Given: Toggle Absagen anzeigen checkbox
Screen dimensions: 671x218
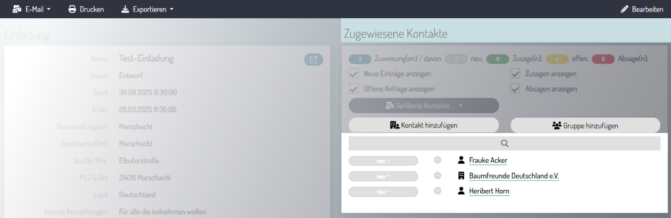Looking at the screenshot, I should [x=516, y=89].
